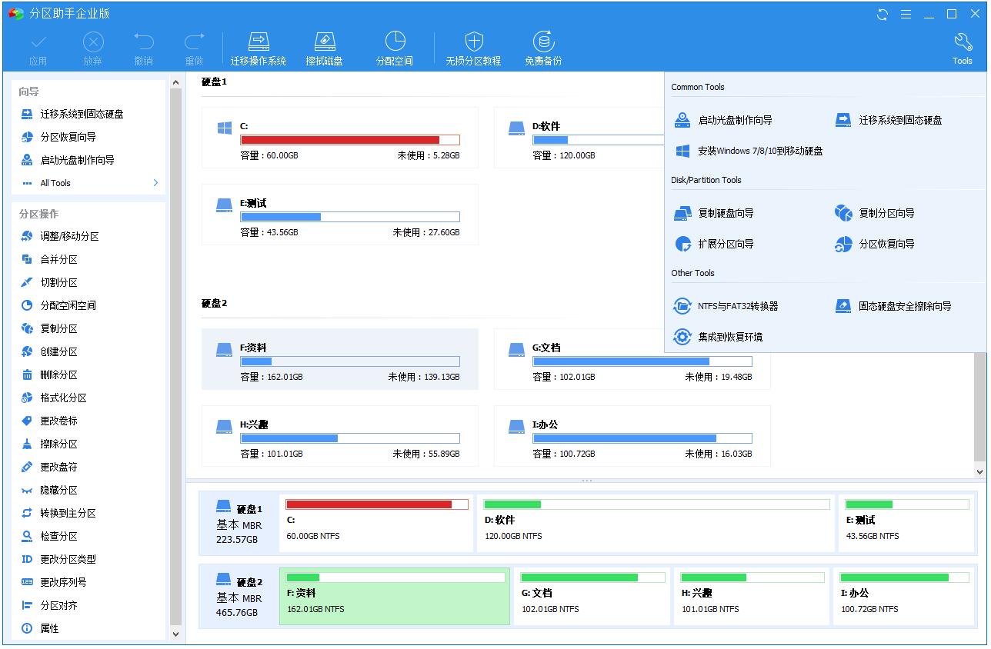Screen dimensions: 991x649
Task: Click 硬盘2 disk label in bottom map
Action: click(x=239, y=597)
